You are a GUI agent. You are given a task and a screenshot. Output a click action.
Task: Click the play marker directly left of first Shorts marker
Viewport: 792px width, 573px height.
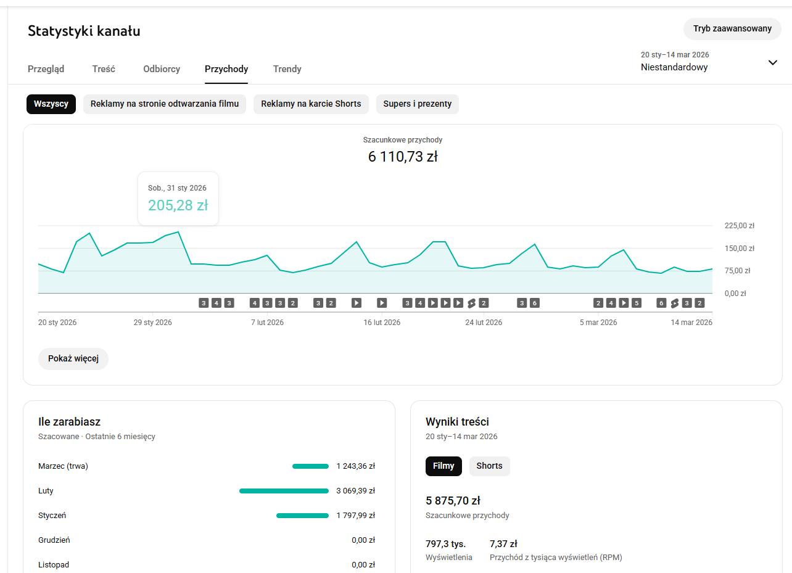coord(458,303)
